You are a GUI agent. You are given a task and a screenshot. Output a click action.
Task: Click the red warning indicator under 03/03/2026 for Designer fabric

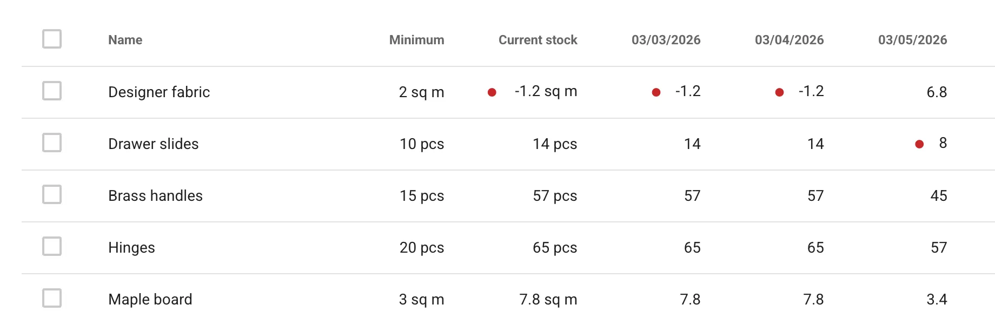(x=656, y=92)
